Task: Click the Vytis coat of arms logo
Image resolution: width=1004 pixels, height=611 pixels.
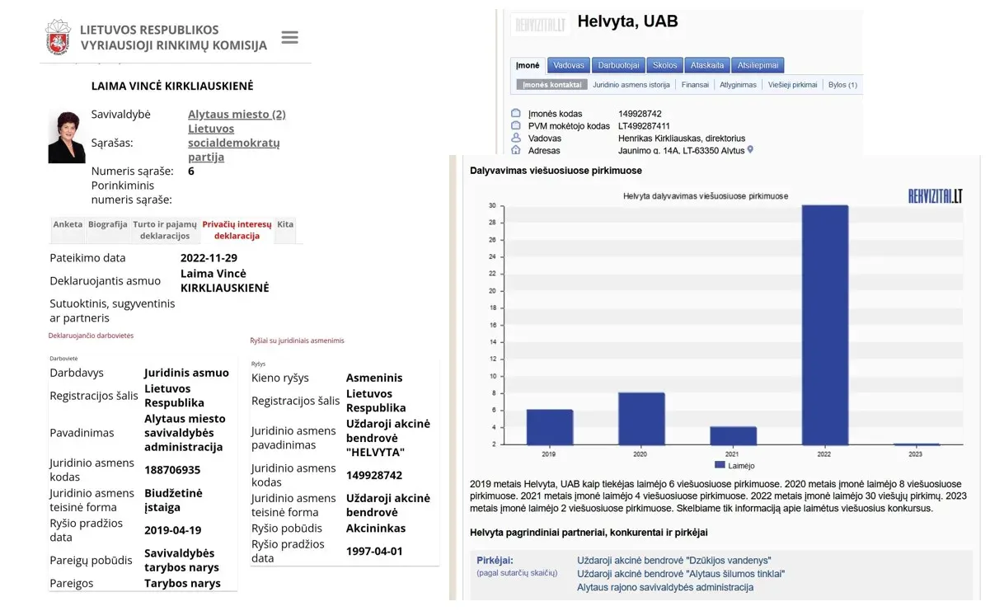Action: (x=59, y=37)
